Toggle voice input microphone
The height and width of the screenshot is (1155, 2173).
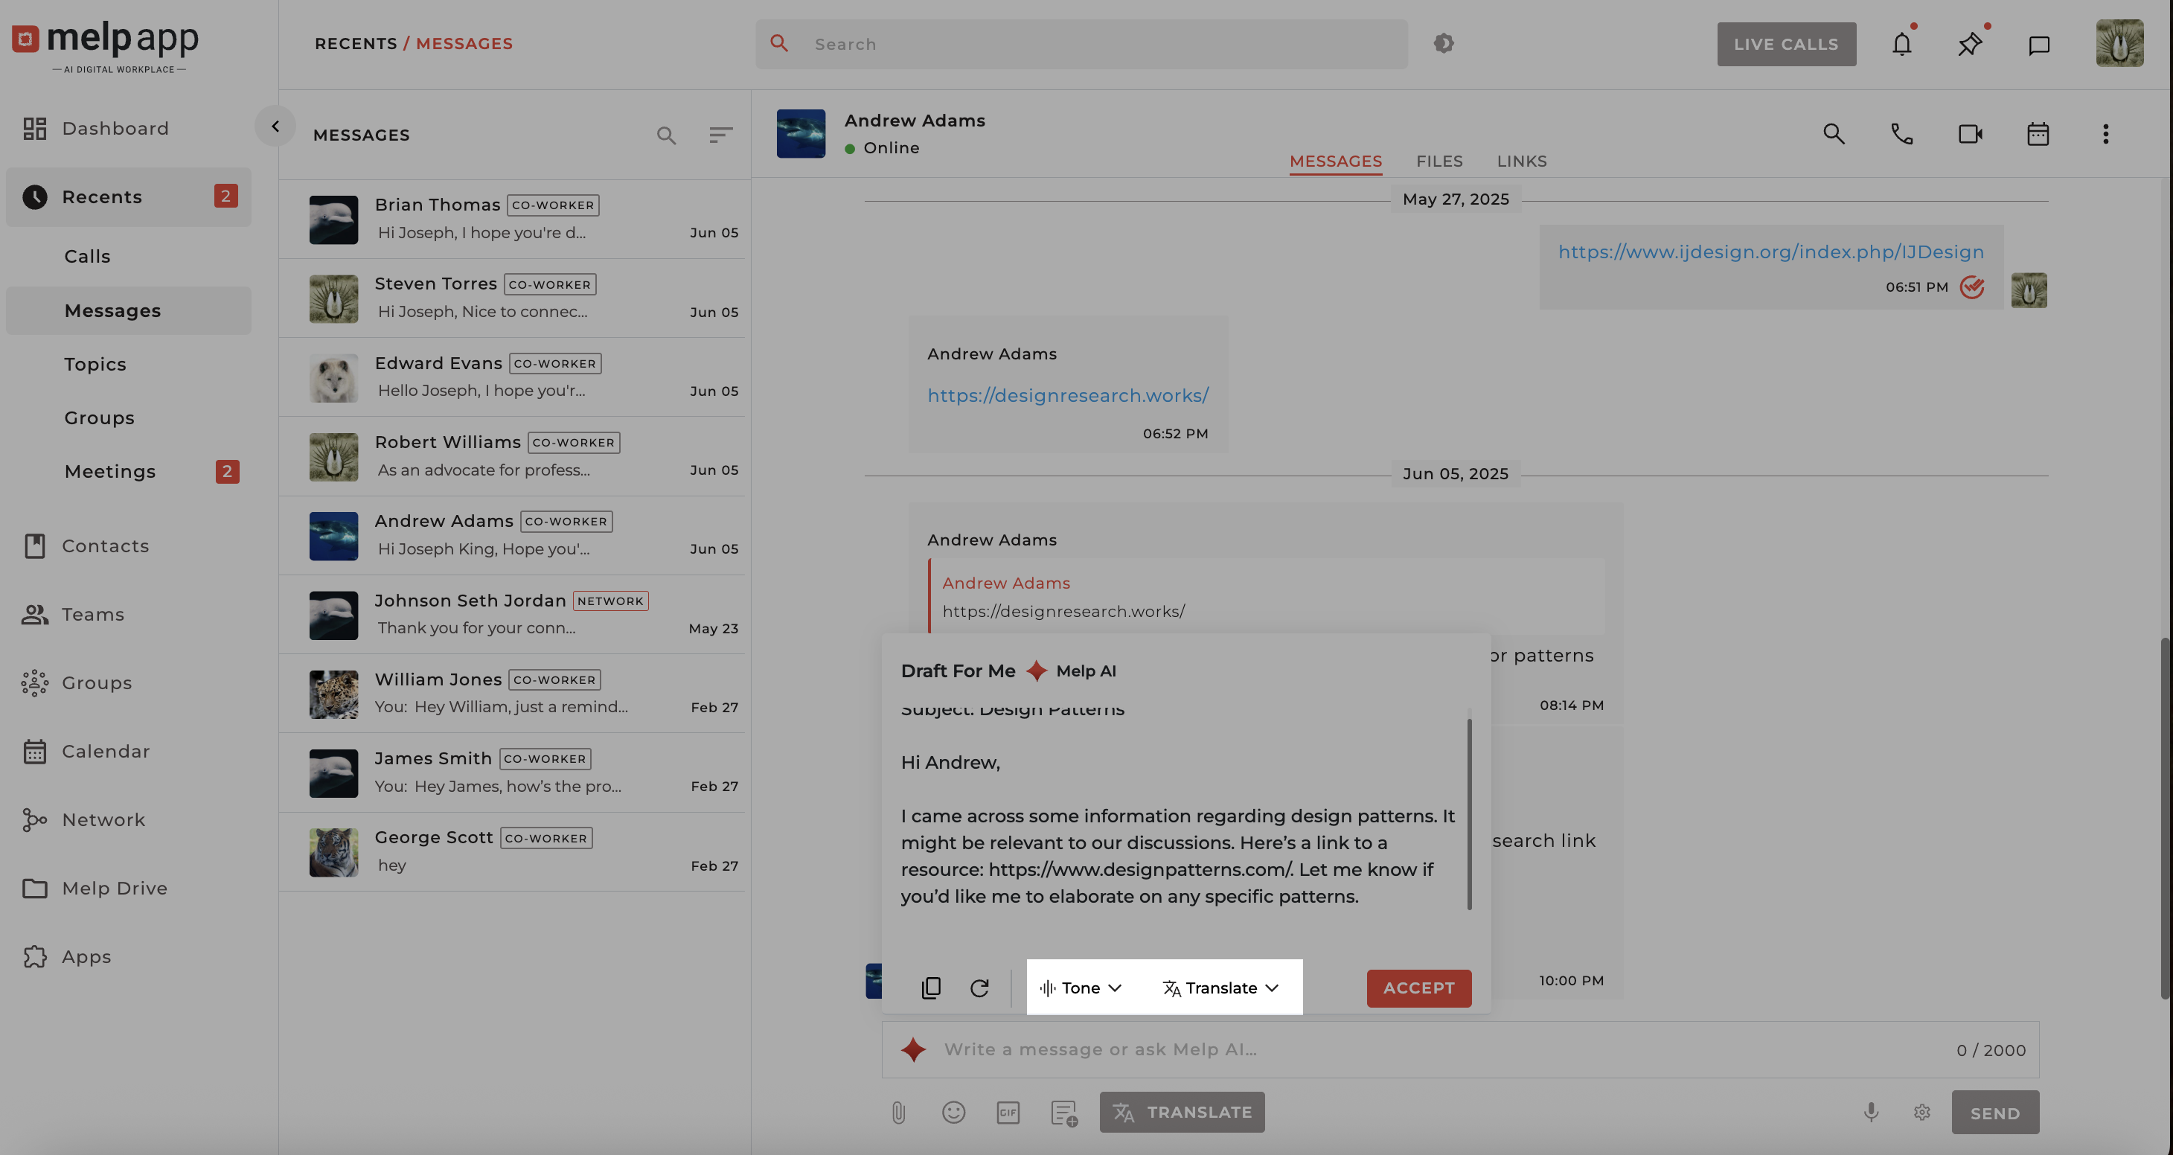point(1870,1113)
